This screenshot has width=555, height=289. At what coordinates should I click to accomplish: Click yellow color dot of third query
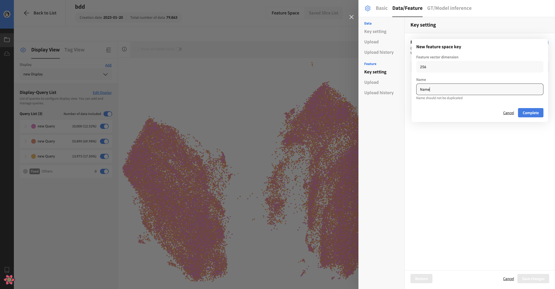pyautogui.click(x=34, y=156)
